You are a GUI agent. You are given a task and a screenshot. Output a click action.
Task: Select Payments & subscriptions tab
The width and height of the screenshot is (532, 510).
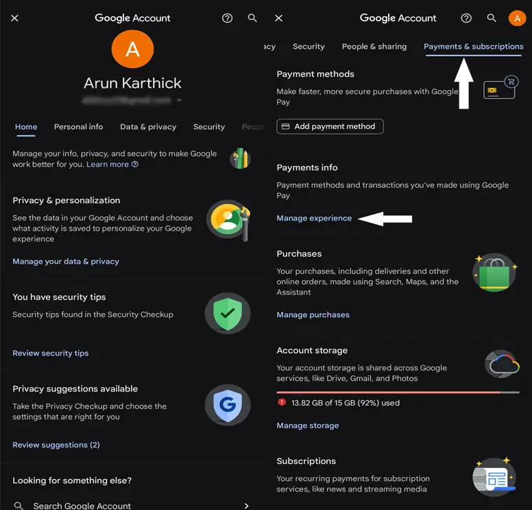pyautogui.click(x=473, y=46)
